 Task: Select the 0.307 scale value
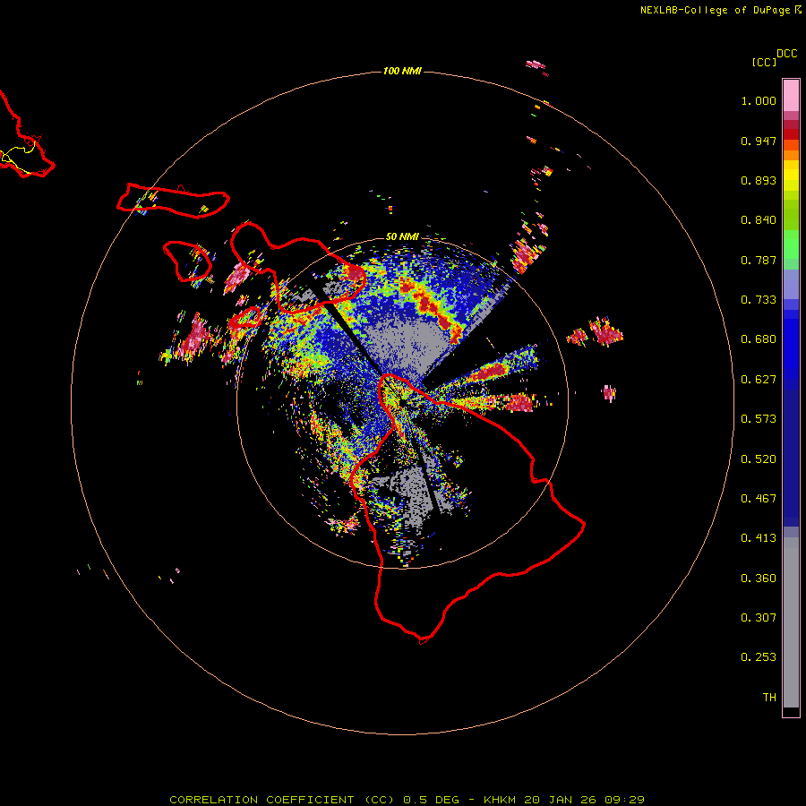759,618
